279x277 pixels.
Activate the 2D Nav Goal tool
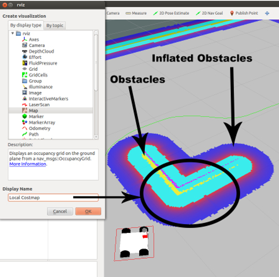point(209,13)
